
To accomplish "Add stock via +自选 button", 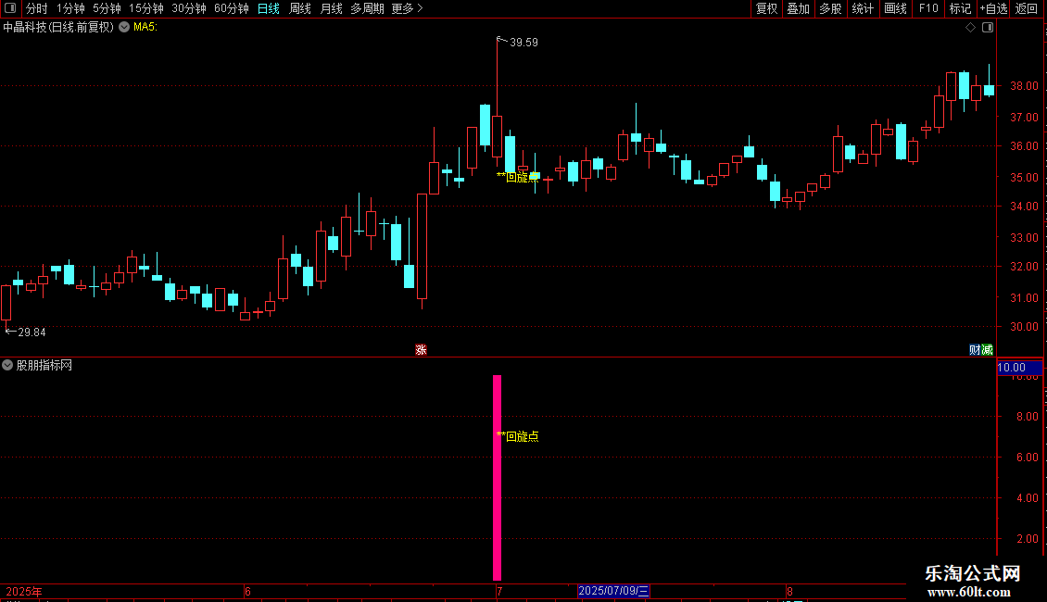I will [993, 8].
